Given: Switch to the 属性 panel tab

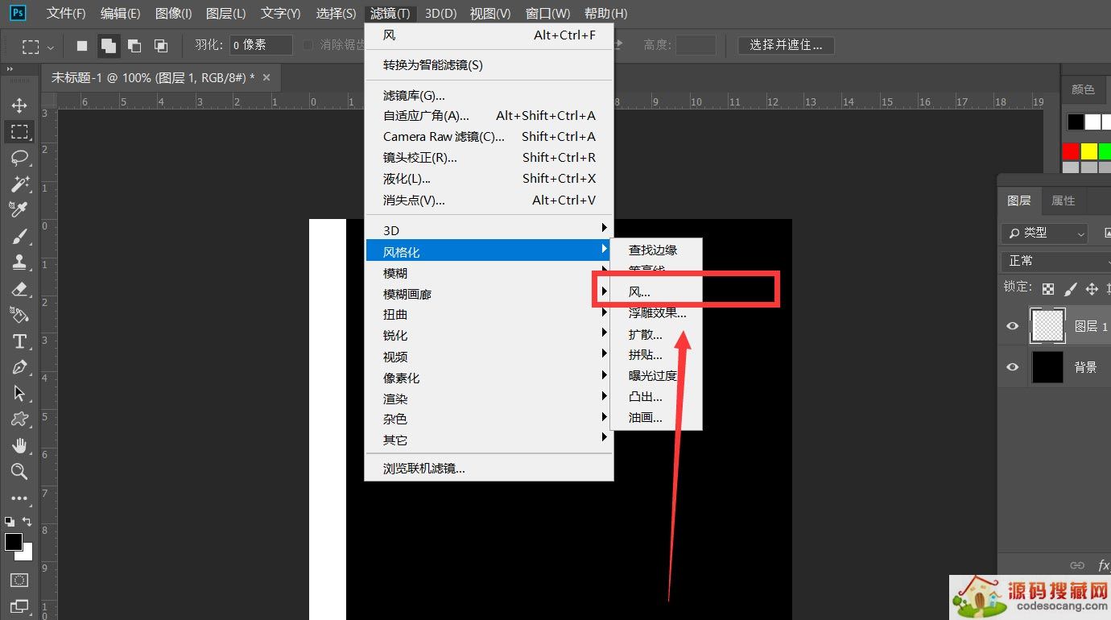Looking at the screenshot, I should click(1063, 200).
